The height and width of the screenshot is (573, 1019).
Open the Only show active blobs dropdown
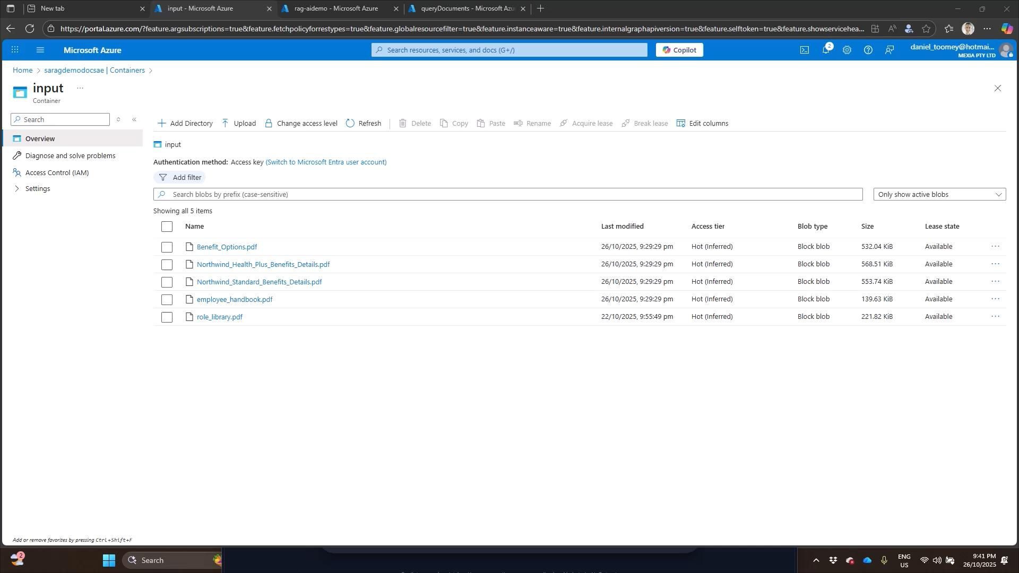pyautogui.click(x=939, y=195)
